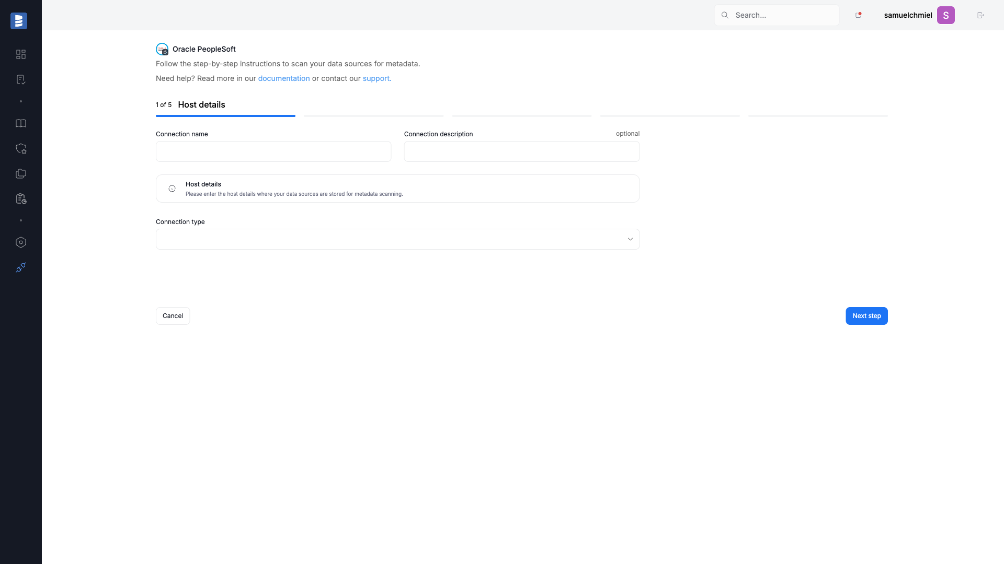Focus the Connection description input field
1004x564 pixels.
522,151
